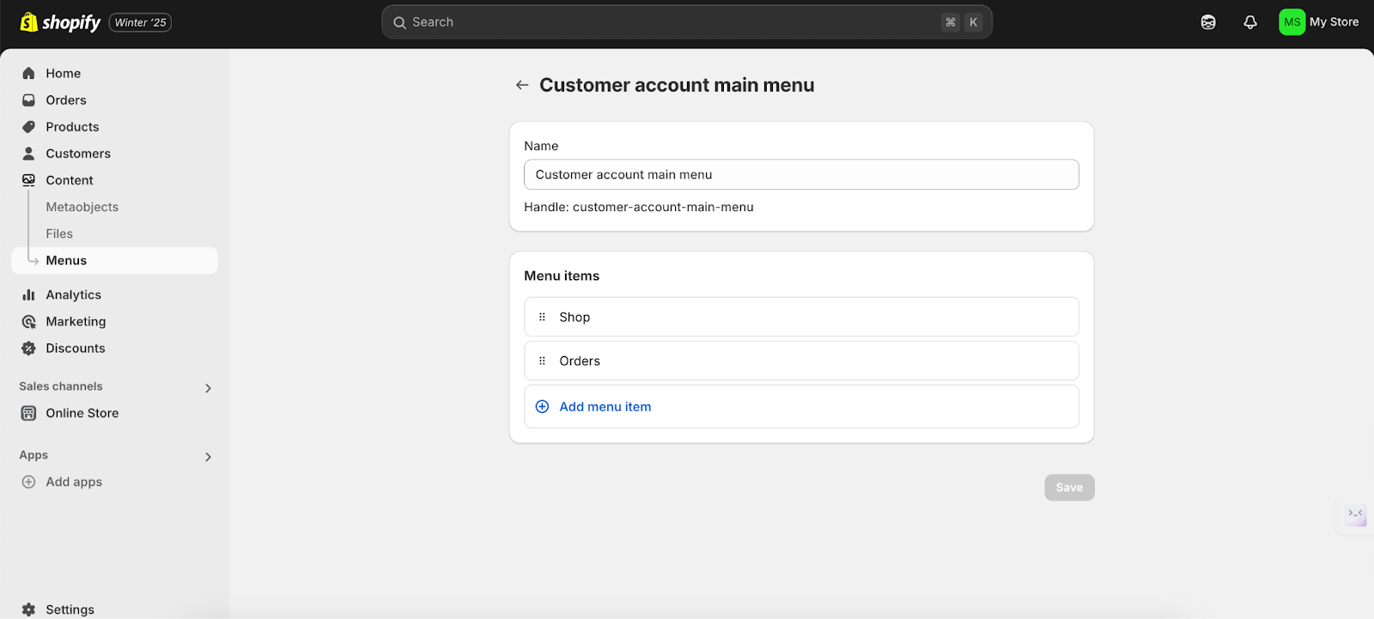Image resolution: width=1374 pixels, height=619 pixels.
Task: Select Metaobjects under Content
Action: 82,207
